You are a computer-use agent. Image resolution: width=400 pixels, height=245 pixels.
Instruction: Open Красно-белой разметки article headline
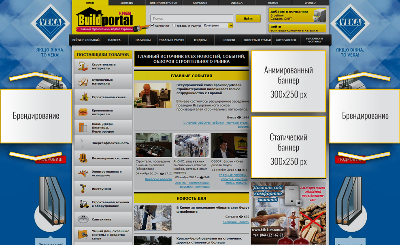(209, 240)
